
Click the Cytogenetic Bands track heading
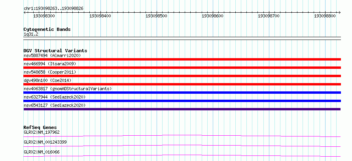pyautogui.click(x=47, y=29)
